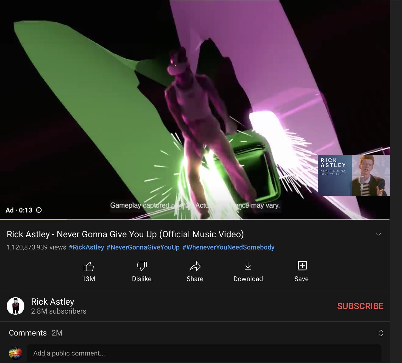Download the video using the download icon
402x363 pixels.
click(x=248, y=266)
